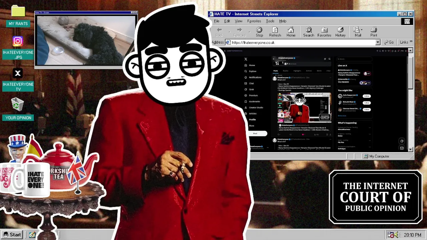
Task: Select the Posts tab on profile
Action: coord(276,71)
